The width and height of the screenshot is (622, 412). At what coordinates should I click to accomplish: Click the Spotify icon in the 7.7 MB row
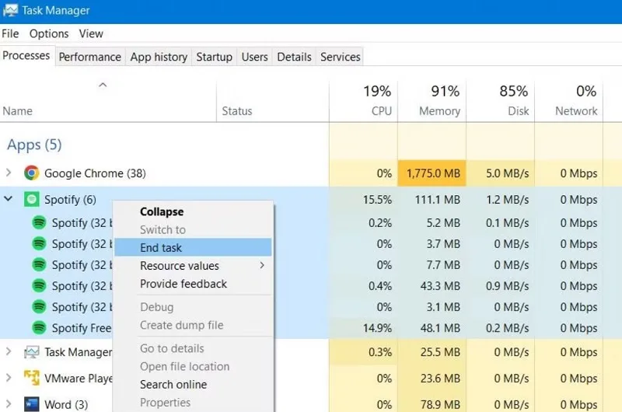coord(39,264)
